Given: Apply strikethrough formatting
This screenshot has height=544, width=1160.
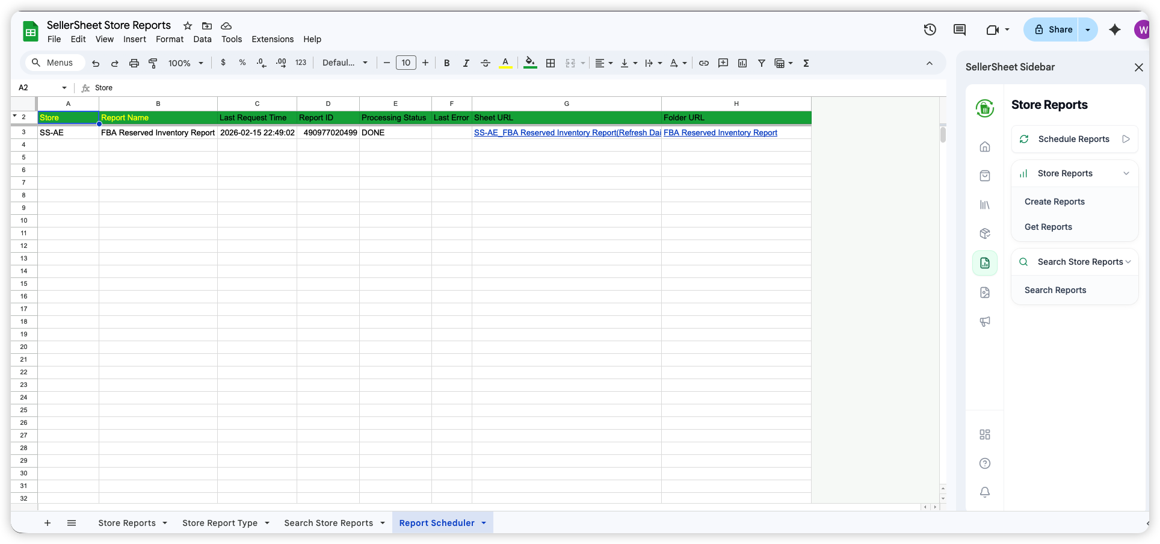Looking at the screenshot, I should click(486, 63).
